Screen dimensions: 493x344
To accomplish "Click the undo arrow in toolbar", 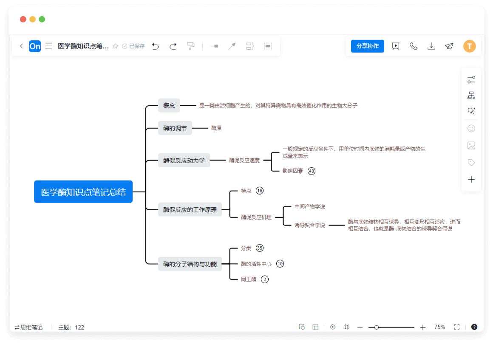I will pos(156,46).
